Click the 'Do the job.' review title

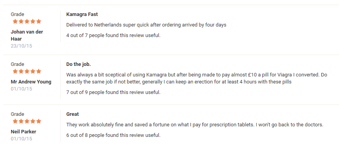click(x=79, y=64)
